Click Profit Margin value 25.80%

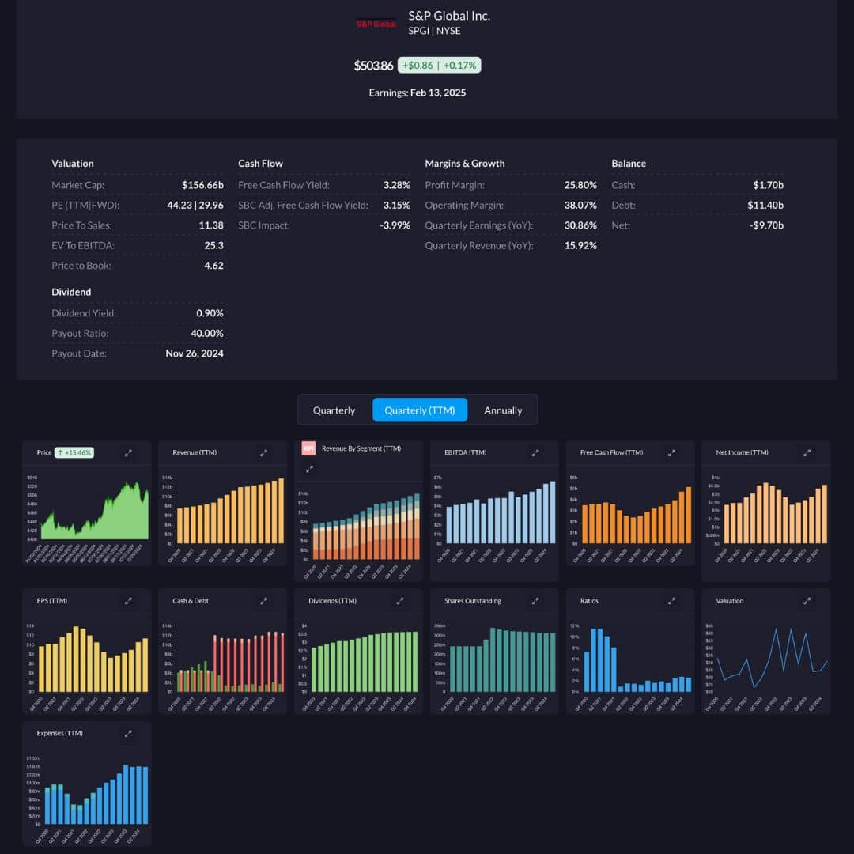point(580,185)
